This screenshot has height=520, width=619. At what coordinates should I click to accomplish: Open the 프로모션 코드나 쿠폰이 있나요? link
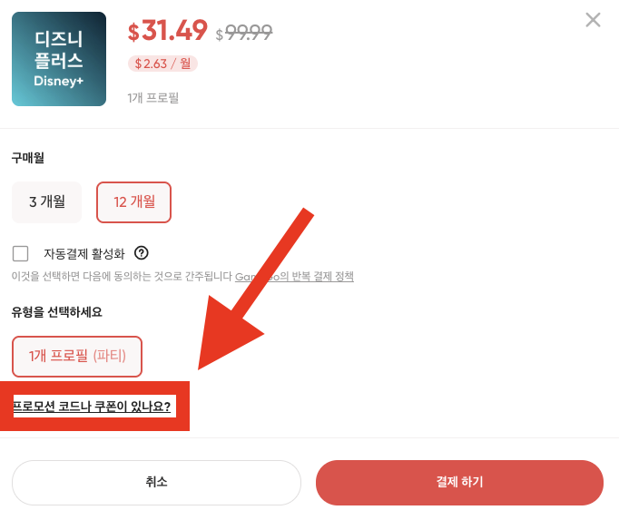point(92,407)
